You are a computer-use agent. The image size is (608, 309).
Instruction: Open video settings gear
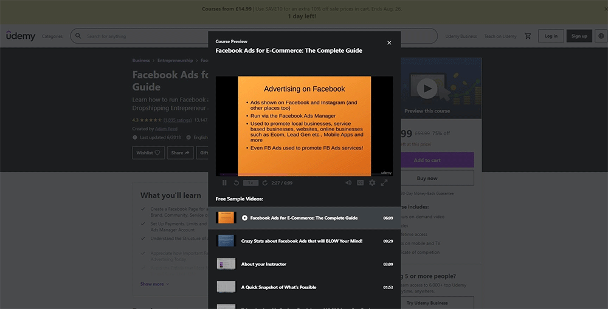click(372, 183)
